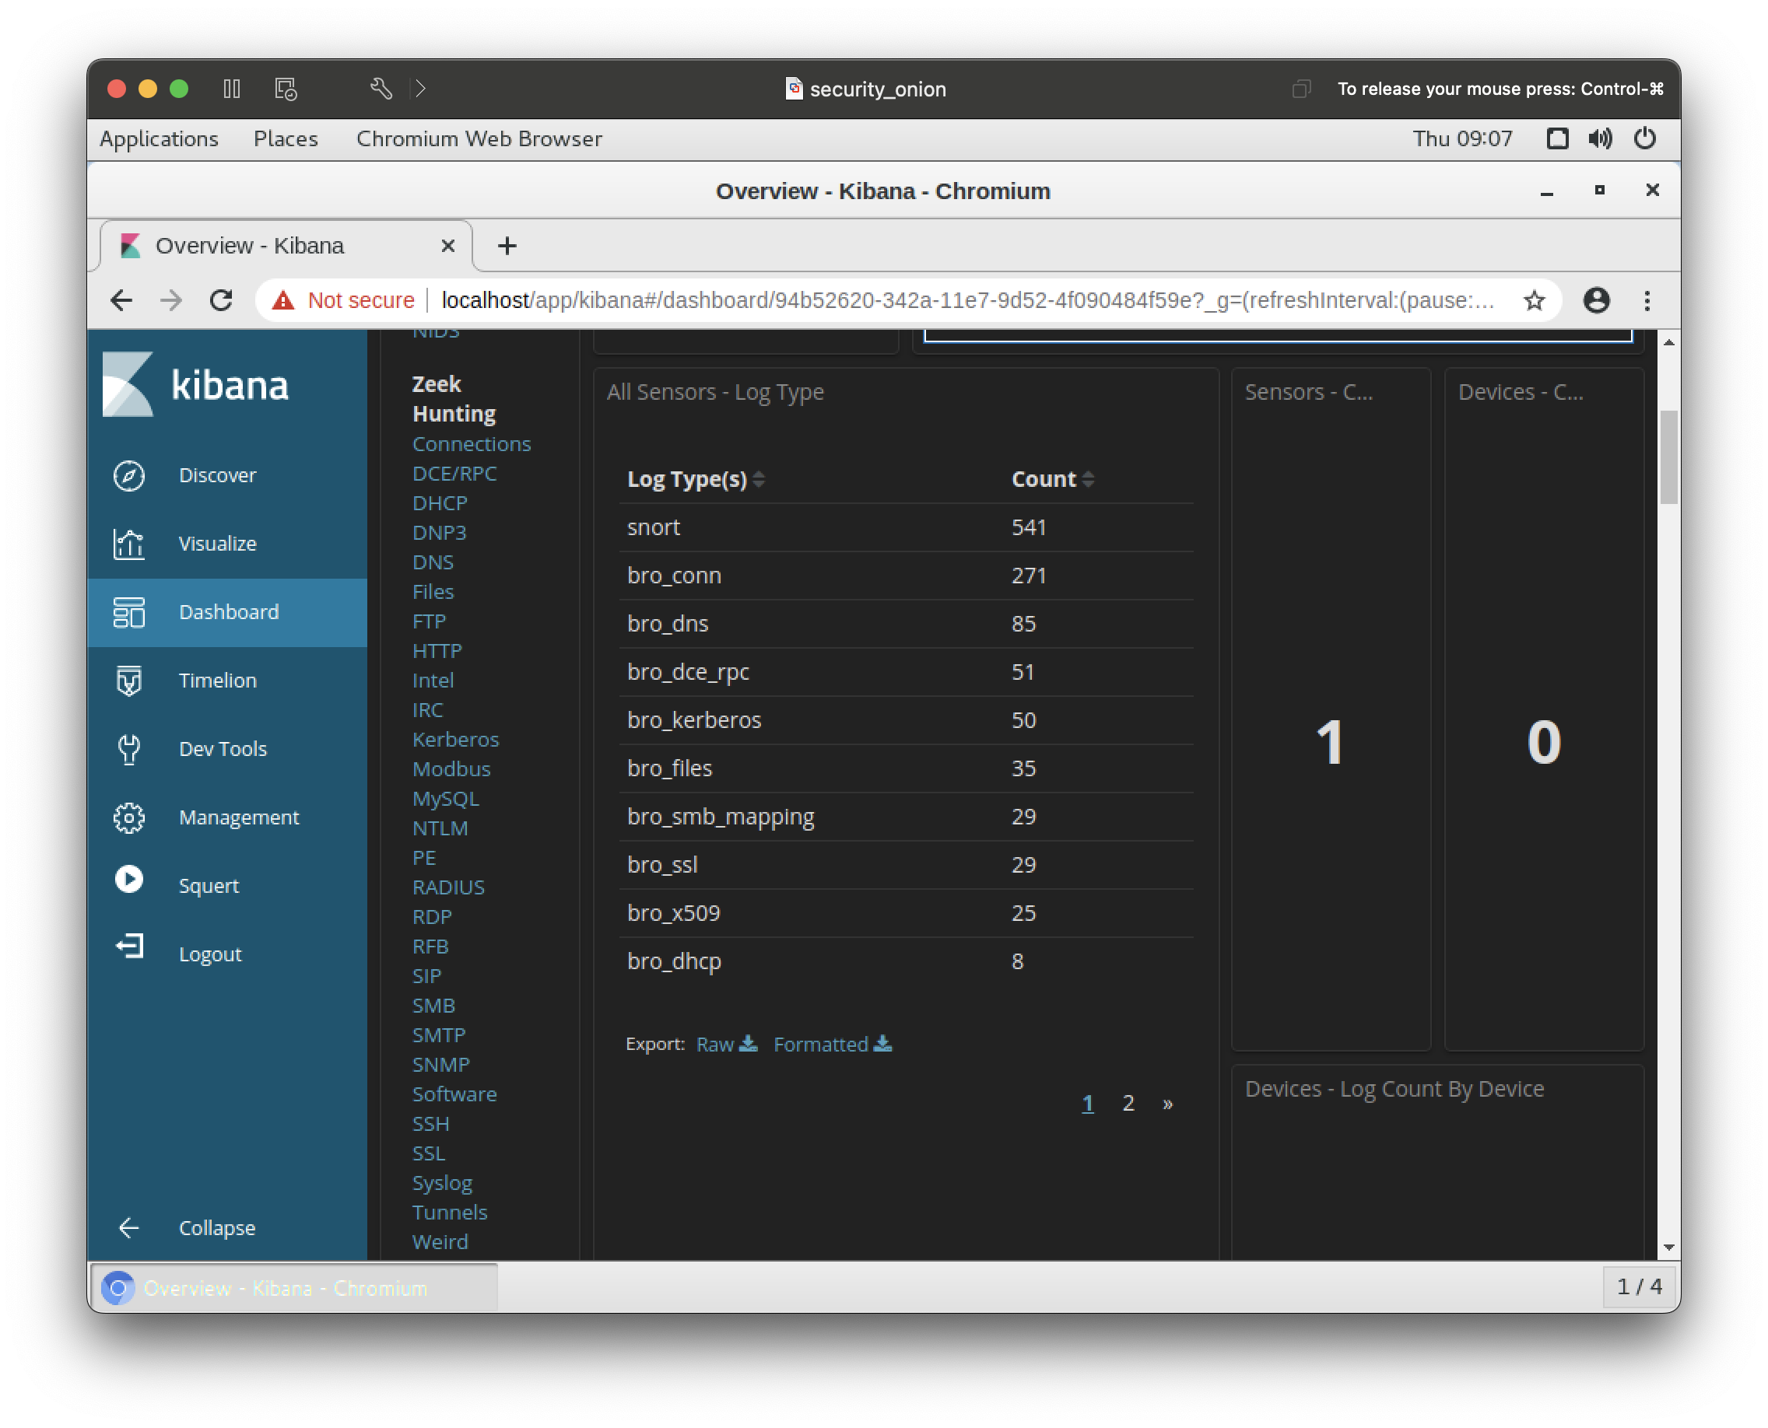Click browser forward arrow
This screenshot has height=1428, width=1768.
click(x=170, y=300)
